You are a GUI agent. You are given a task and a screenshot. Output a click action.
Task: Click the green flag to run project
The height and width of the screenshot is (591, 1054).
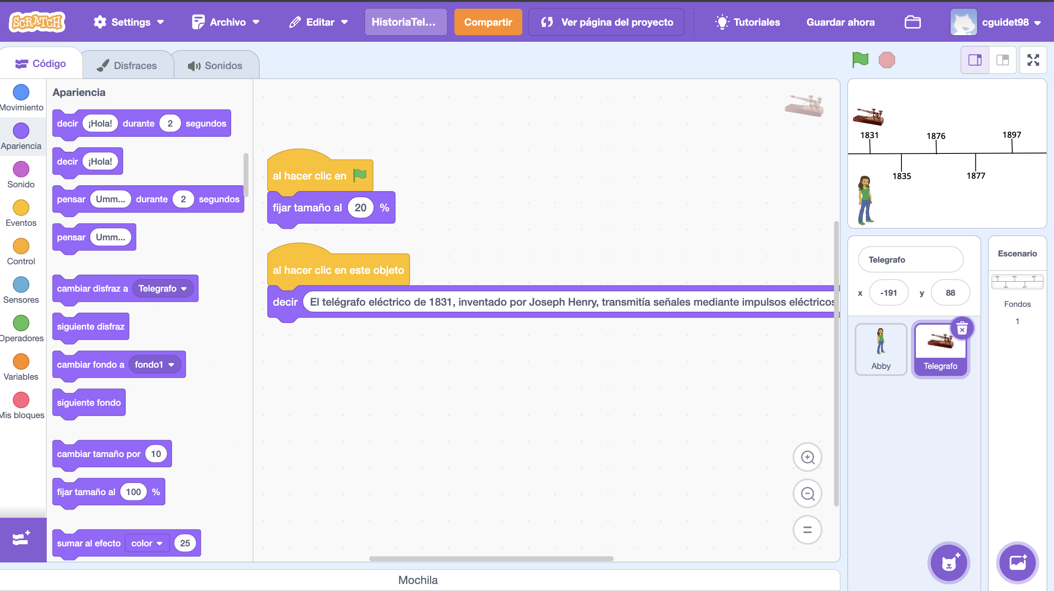860,60
